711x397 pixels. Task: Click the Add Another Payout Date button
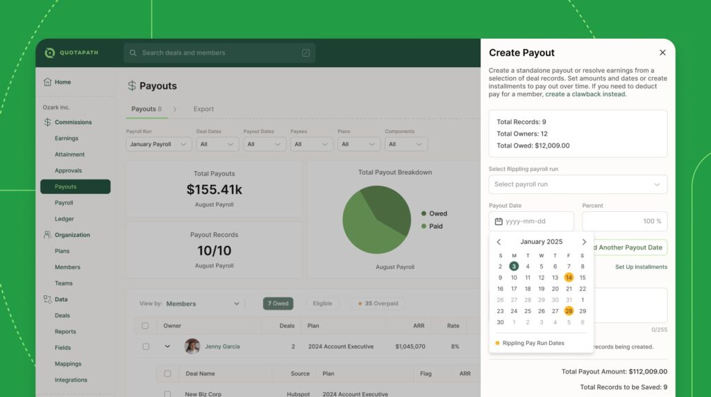click(x=629, y=247)
